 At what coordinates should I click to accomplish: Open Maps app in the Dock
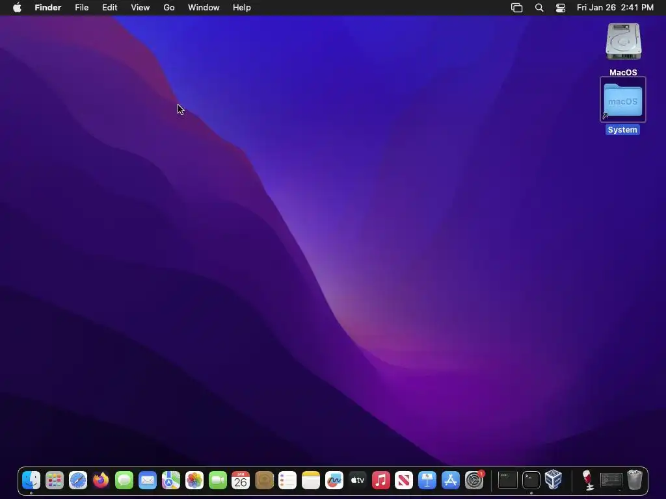[x=171, y=480]
